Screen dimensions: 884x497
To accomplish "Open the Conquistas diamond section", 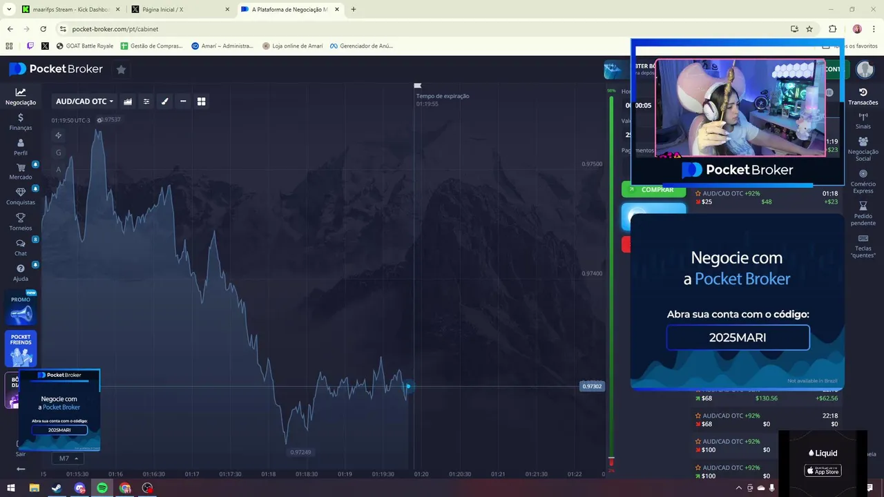I will (21, 197).
